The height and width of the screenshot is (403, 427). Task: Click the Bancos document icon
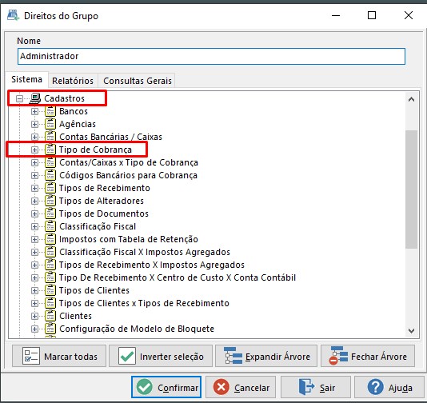point(50,111)
